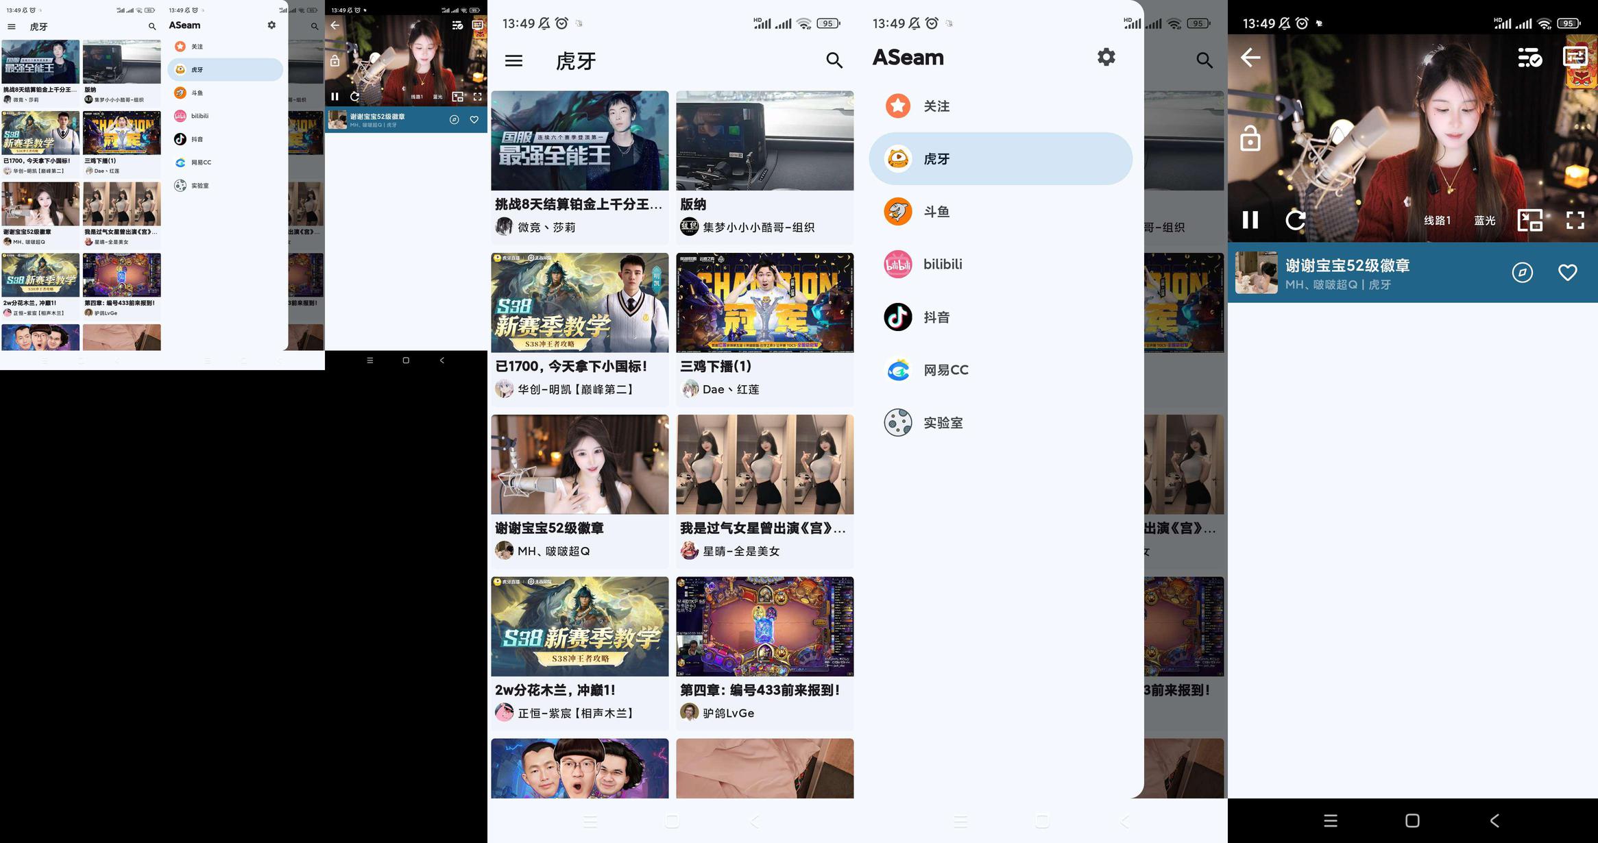
Task: Open 2w分花木兰 thumbnail in large list
Action: point(580,626)
